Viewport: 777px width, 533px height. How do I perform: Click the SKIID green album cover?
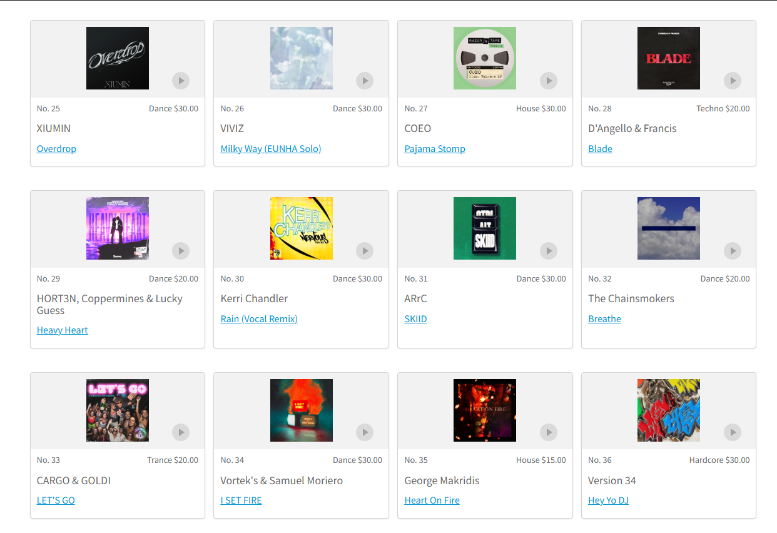pyautogui.click(x=485, y=228)
